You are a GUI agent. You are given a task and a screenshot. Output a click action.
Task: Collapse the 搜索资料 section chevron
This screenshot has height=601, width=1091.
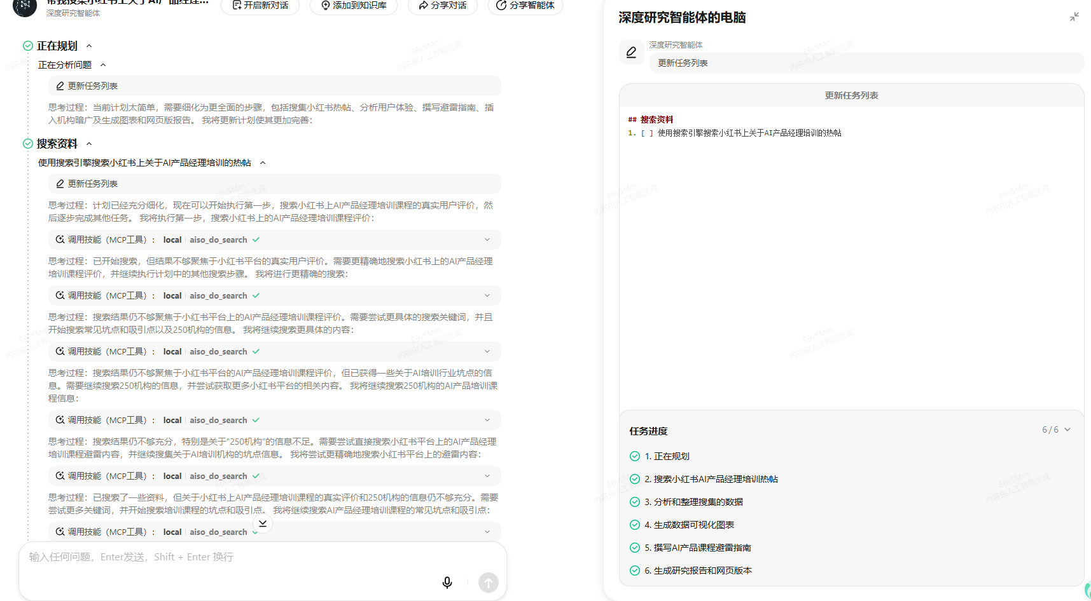tap(89, 144)
